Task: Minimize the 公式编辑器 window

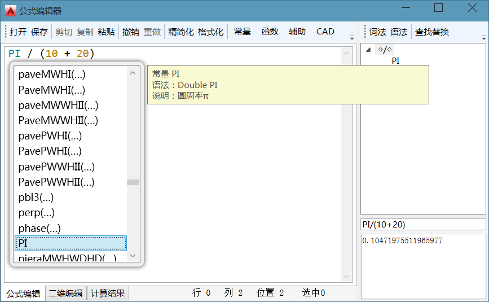Action: pos(406,8)
